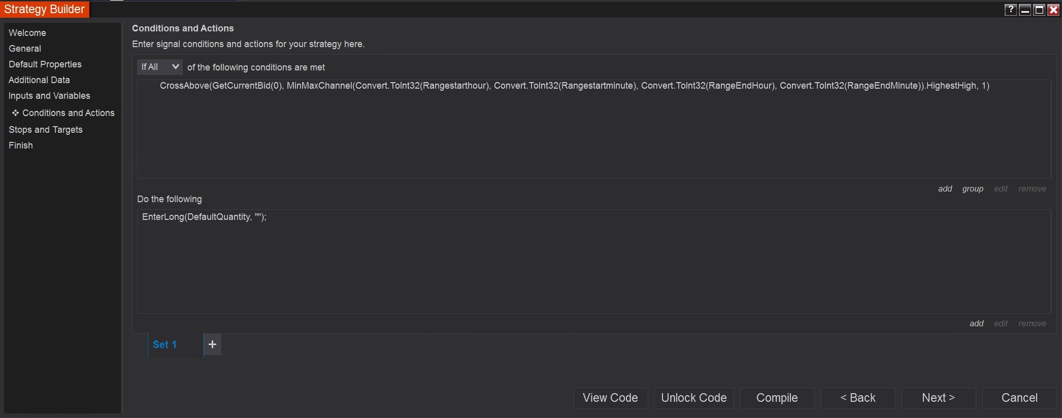Switch to the Set 1 tab
Image resolution: width=1062 pixels, height=418 pixels.
point(165,345)
